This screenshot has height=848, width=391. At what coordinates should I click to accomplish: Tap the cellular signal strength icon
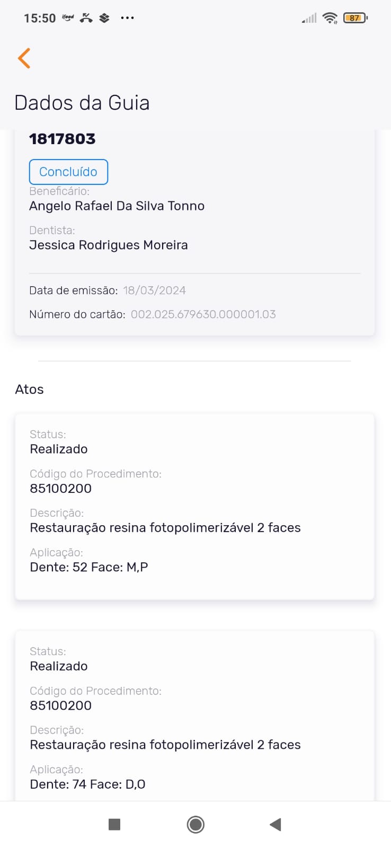pos(309,19)
